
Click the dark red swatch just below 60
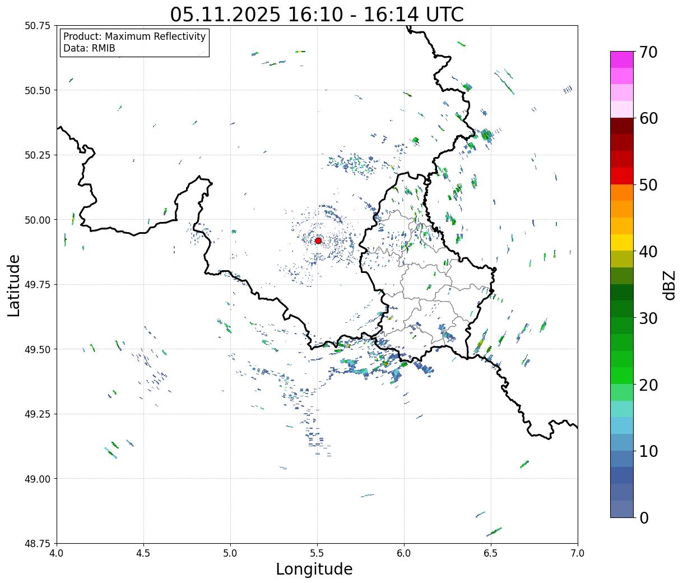click(x=622, y=126)
